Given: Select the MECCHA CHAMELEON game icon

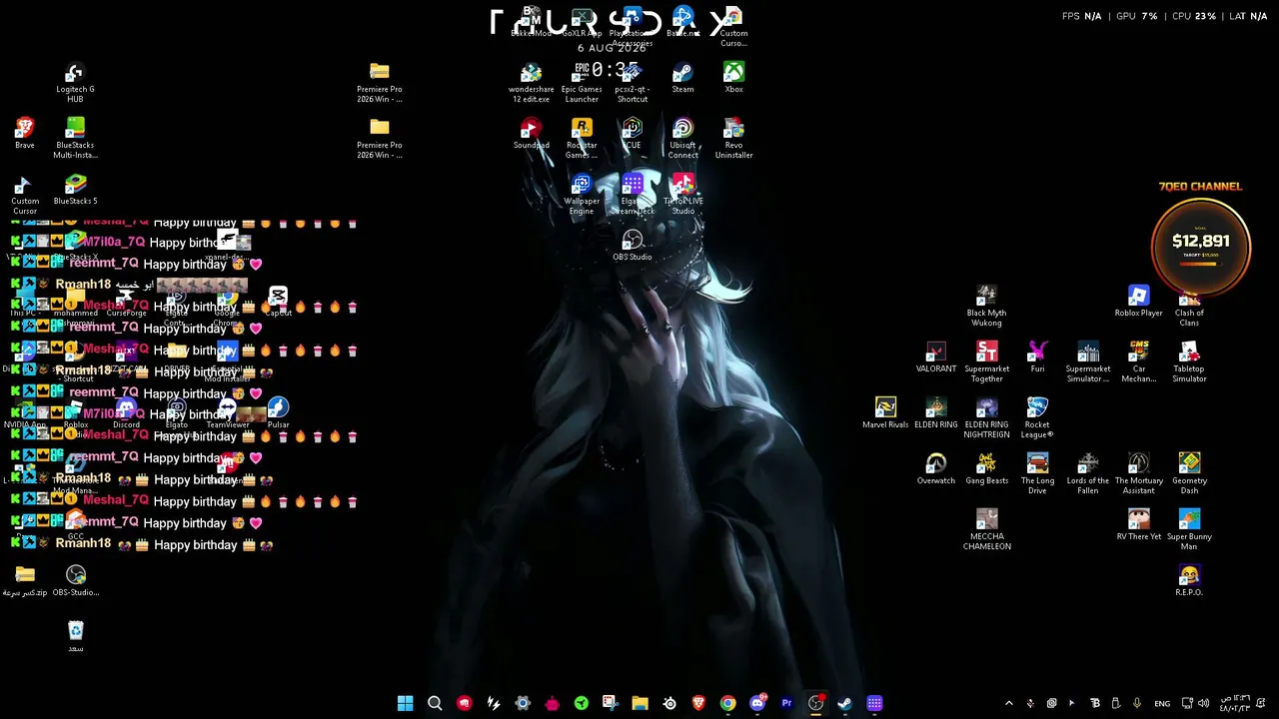Looking at the screenshot, I should (x=986, y=530).
